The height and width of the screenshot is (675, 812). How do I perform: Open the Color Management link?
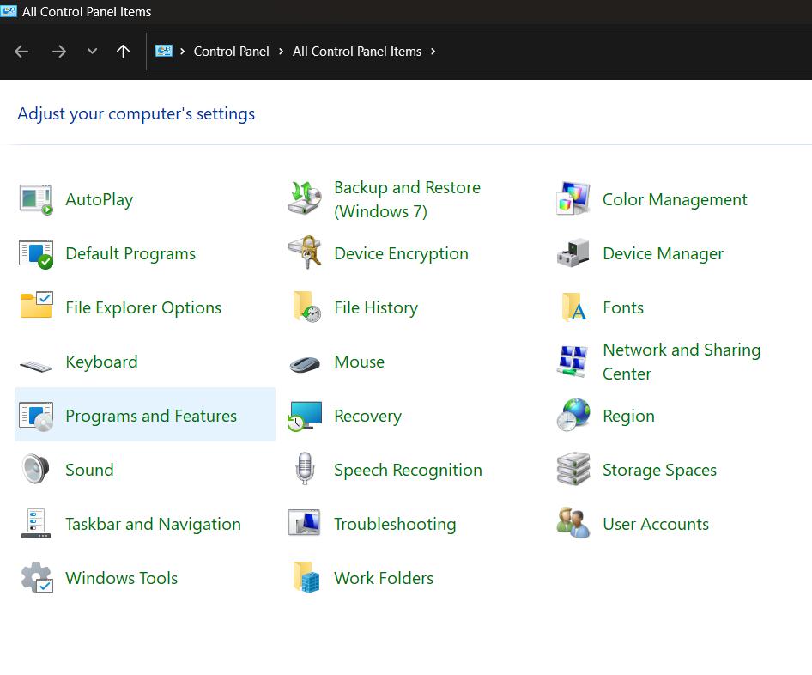(675, 200)
